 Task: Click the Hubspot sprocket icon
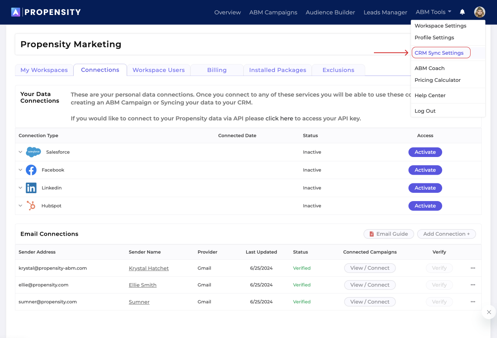[x=31, y=205]
